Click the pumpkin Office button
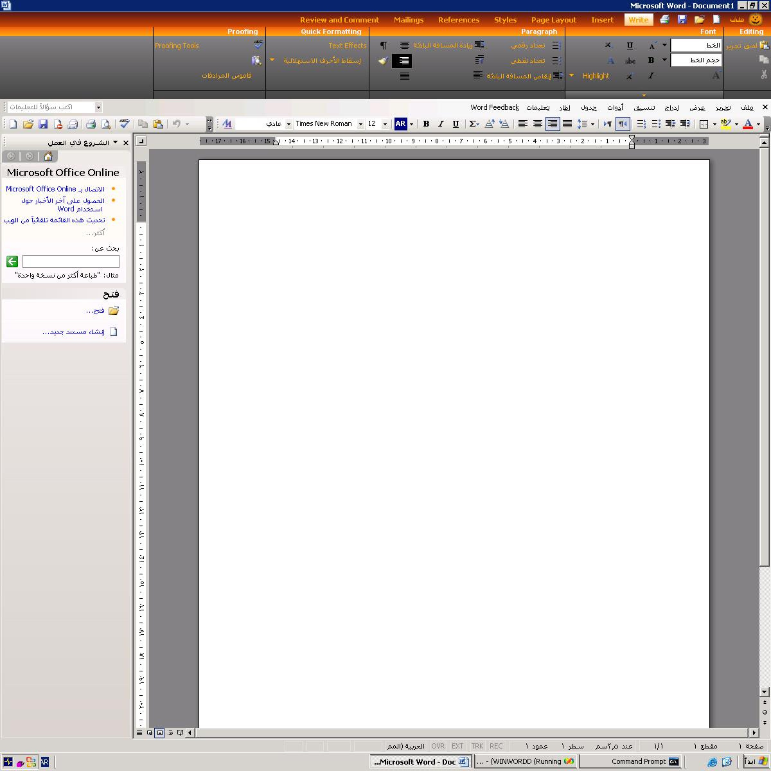771x771 pixels. [756, 19]
